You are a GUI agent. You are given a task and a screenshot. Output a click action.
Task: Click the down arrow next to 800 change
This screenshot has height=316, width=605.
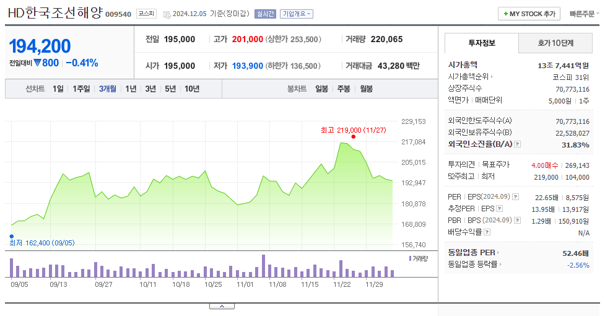pyautogui.click(x=37, y=63)
